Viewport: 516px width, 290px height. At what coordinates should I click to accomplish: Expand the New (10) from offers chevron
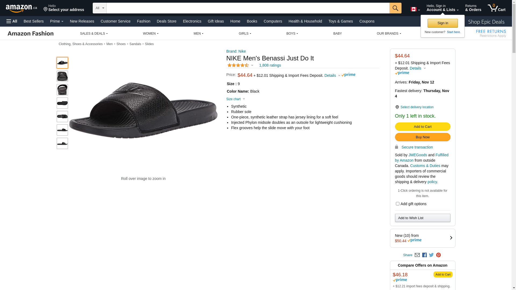451,238
